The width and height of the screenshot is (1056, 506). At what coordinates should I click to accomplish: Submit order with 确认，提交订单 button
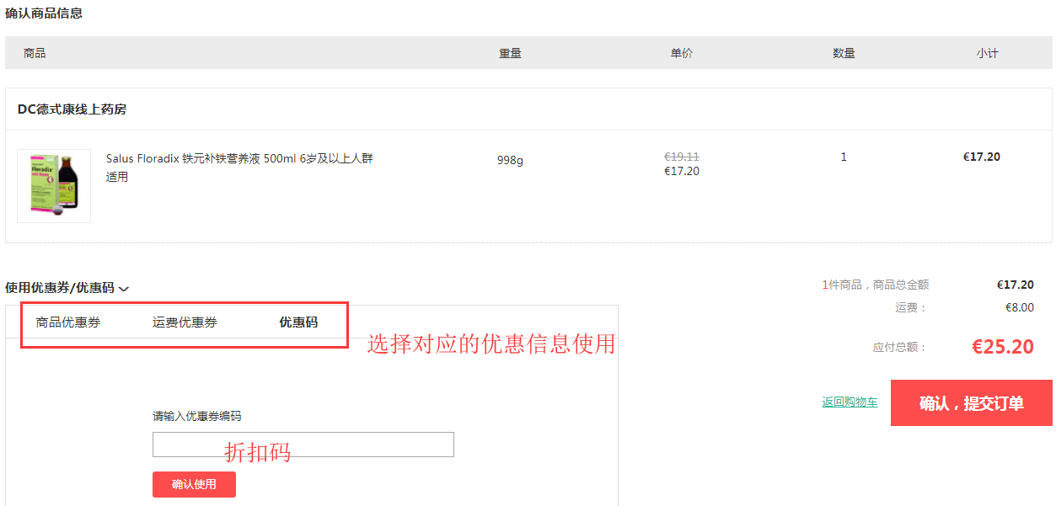tap(971, 403)
